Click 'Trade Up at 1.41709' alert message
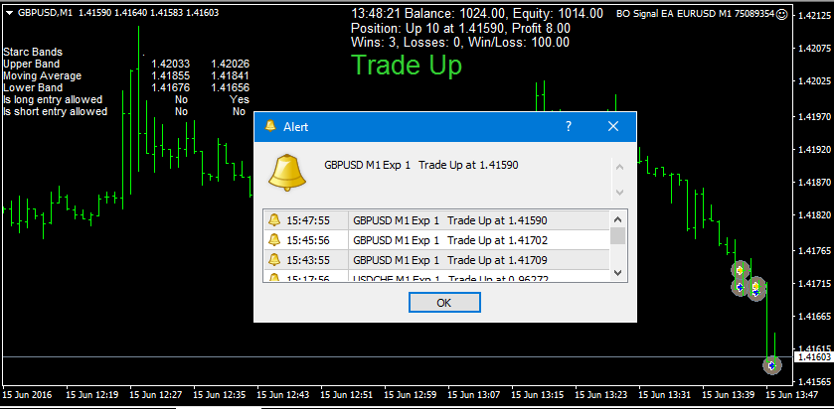This screenshot has height=409, width=834. coord(498,260)
